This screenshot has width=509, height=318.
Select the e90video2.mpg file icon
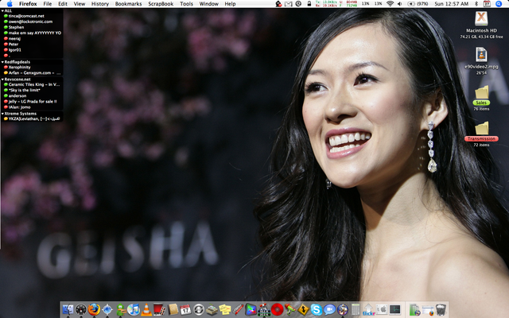coord(481,55)
